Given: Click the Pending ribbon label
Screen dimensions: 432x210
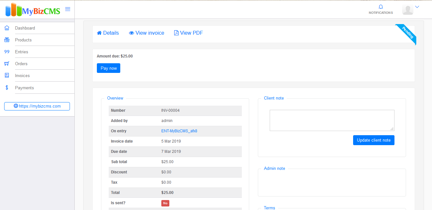Looking at the screenshot, I should 407,33.
